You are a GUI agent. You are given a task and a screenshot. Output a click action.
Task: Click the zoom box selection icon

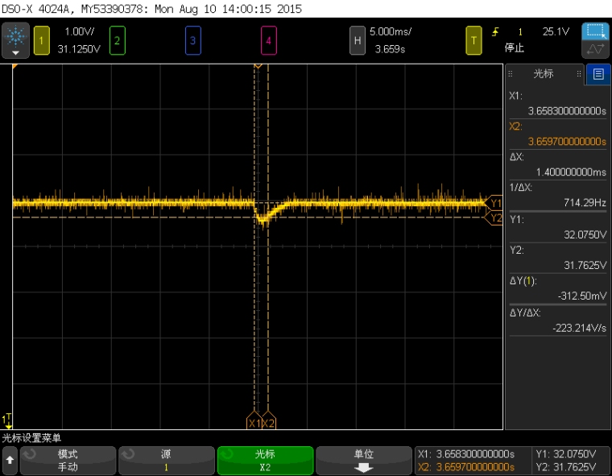tap(596, 31)
